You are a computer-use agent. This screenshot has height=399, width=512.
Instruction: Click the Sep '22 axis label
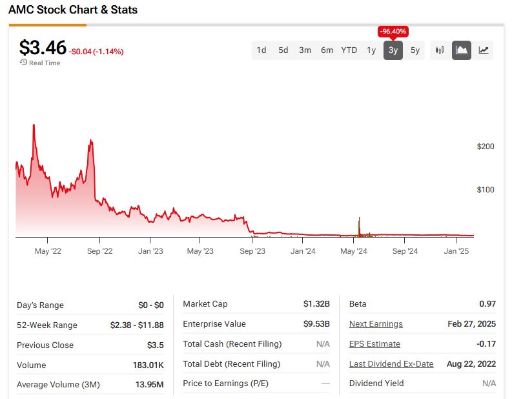99,251
